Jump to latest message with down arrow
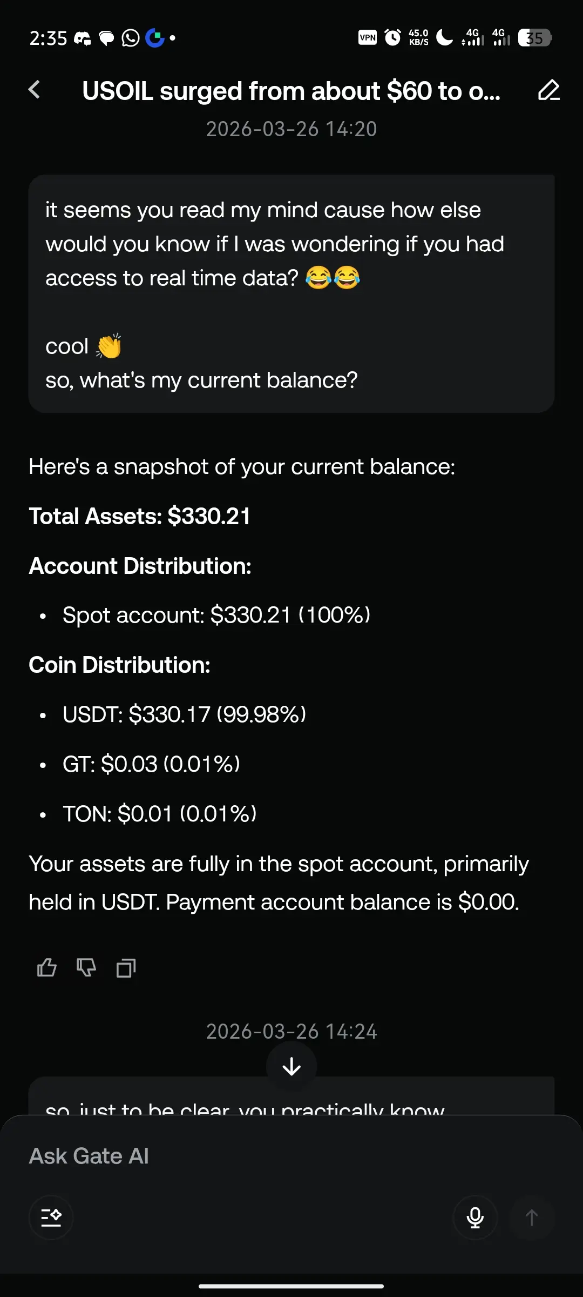The image size is (583, 1297). [291, 1066]
